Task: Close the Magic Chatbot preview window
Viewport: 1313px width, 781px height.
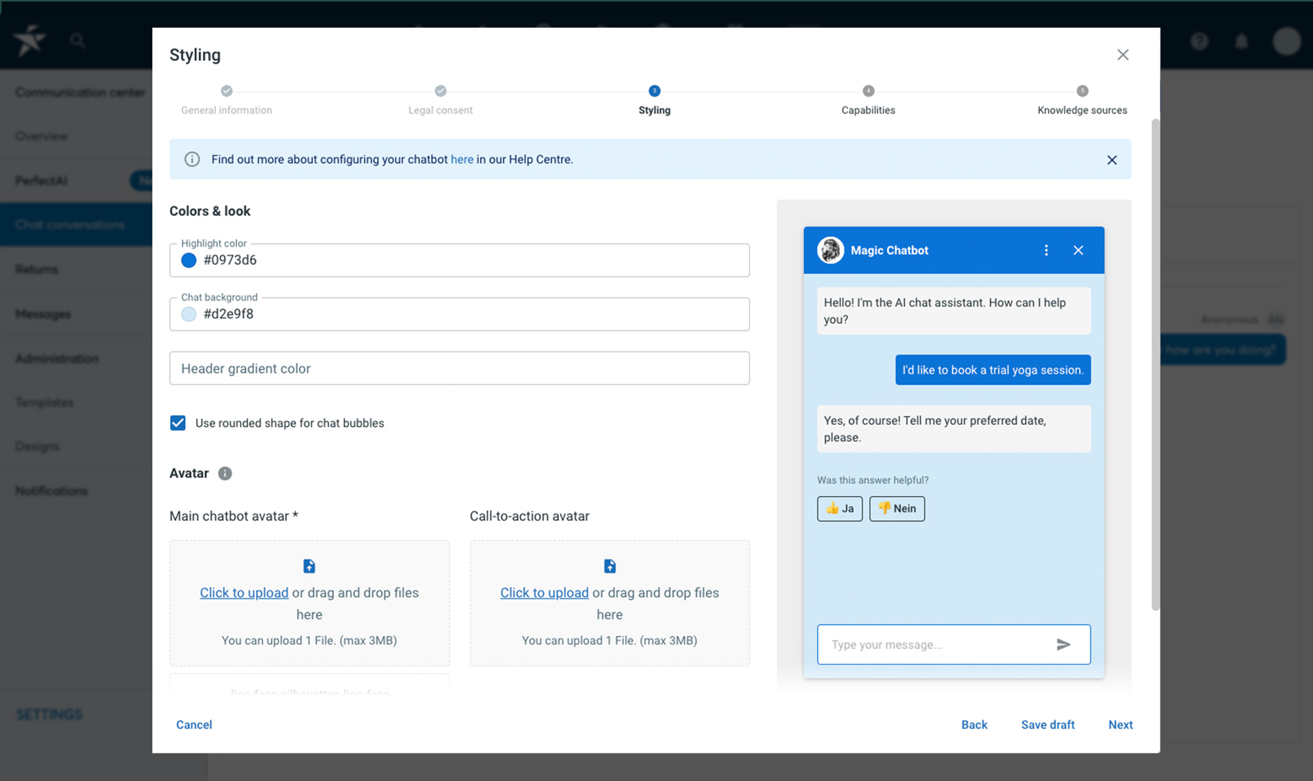Action: pyautogui.click(x=1078, y=250)
